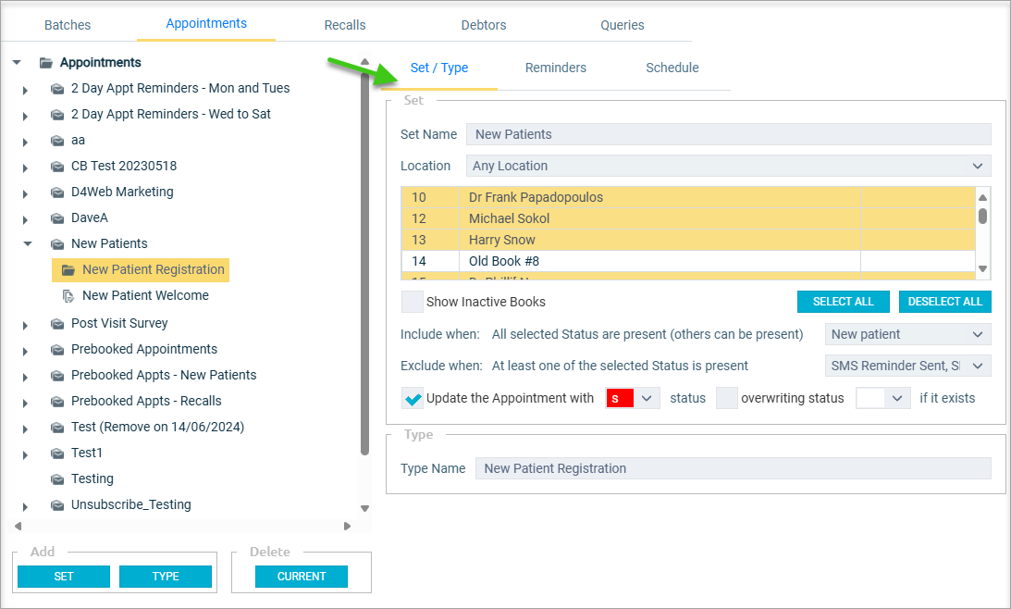The image size is (1011, 609).
Task: Select the Set / Type sub-tab
Action: pyautogui.click(x=439, y=68)
